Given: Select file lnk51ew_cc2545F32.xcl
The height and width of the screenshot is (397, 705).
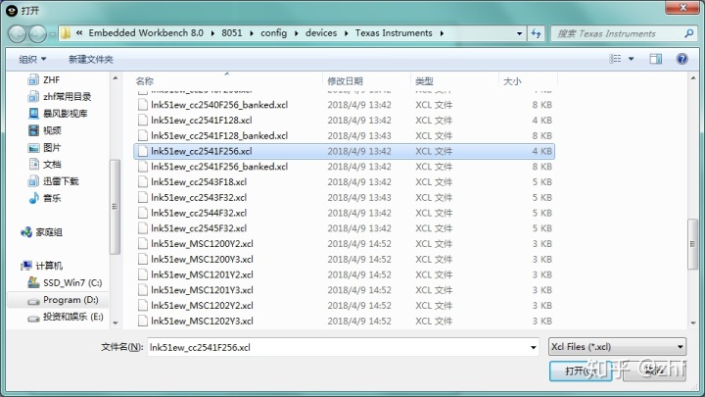Looking at the screenshot, I should 345,228.
